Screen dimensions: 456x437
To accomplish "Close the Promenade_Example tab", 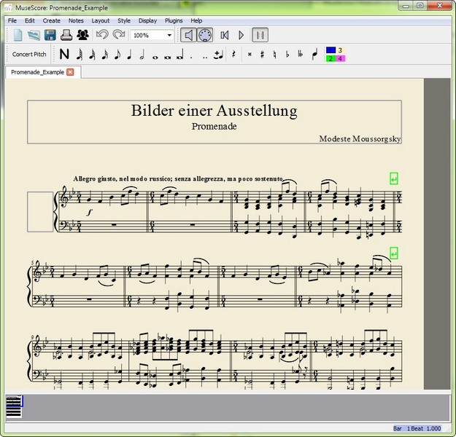I will tap(70, 72).
